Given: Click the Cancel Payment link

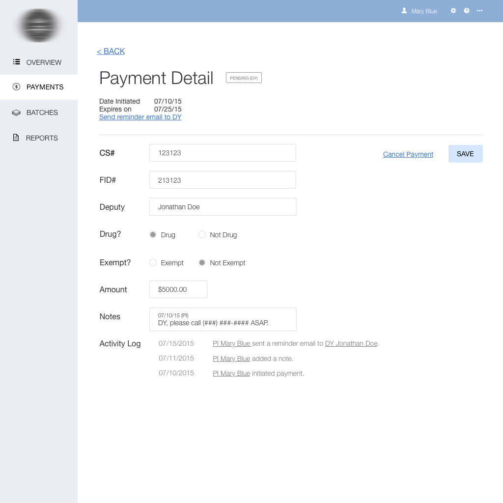Looking at the screenshot, I should point(408,154).
